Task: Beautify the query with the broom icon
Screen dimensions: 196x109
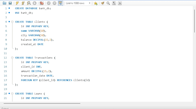Action: click(x=103, y=3)
